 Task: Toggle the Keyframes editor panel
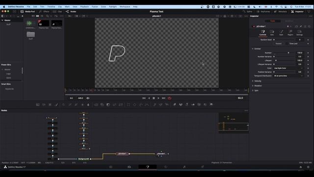click(x=263, y=11)
